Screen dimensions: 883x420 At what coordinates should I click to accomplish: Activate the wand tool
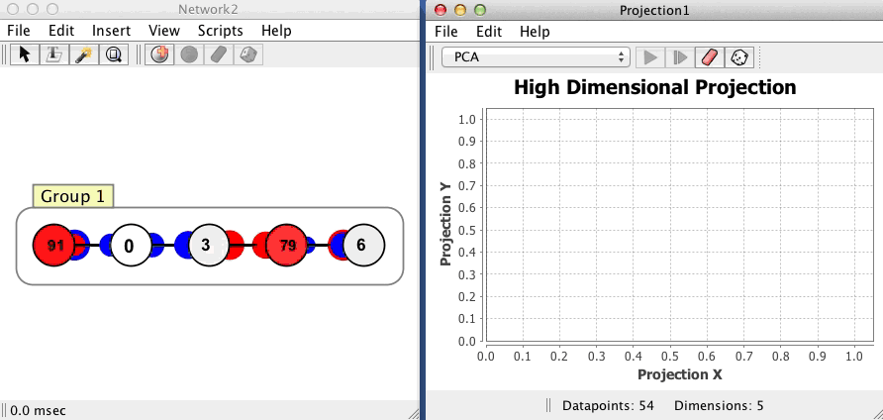[x=83, y=55]
